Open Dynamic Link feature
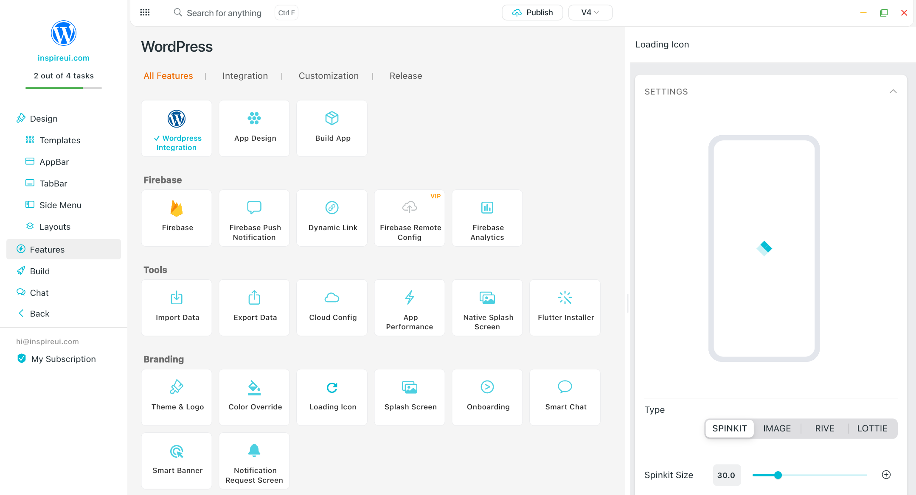 (332, 217)
